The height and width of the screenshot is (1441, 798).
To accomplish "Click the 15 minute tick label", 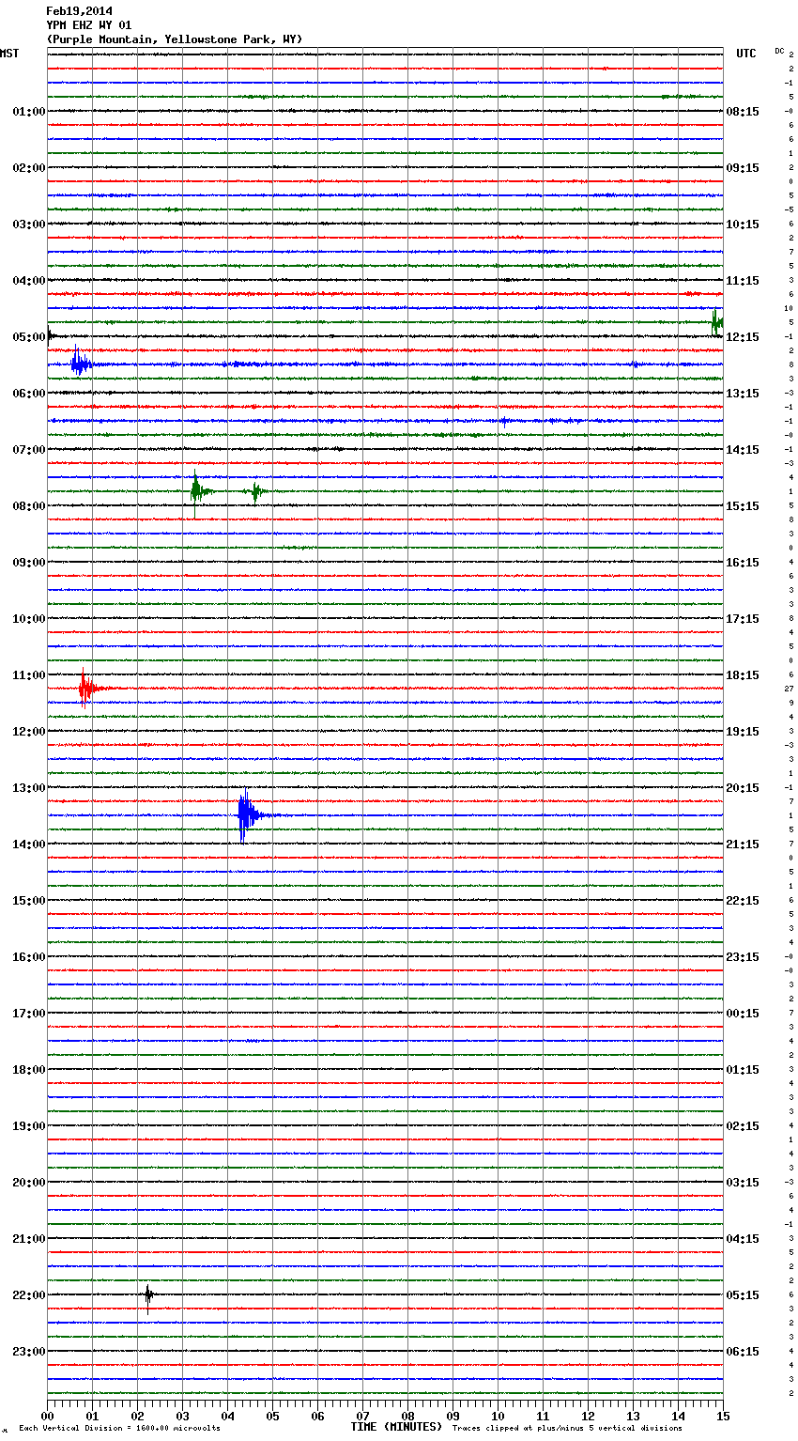I will pos(722,1416).
